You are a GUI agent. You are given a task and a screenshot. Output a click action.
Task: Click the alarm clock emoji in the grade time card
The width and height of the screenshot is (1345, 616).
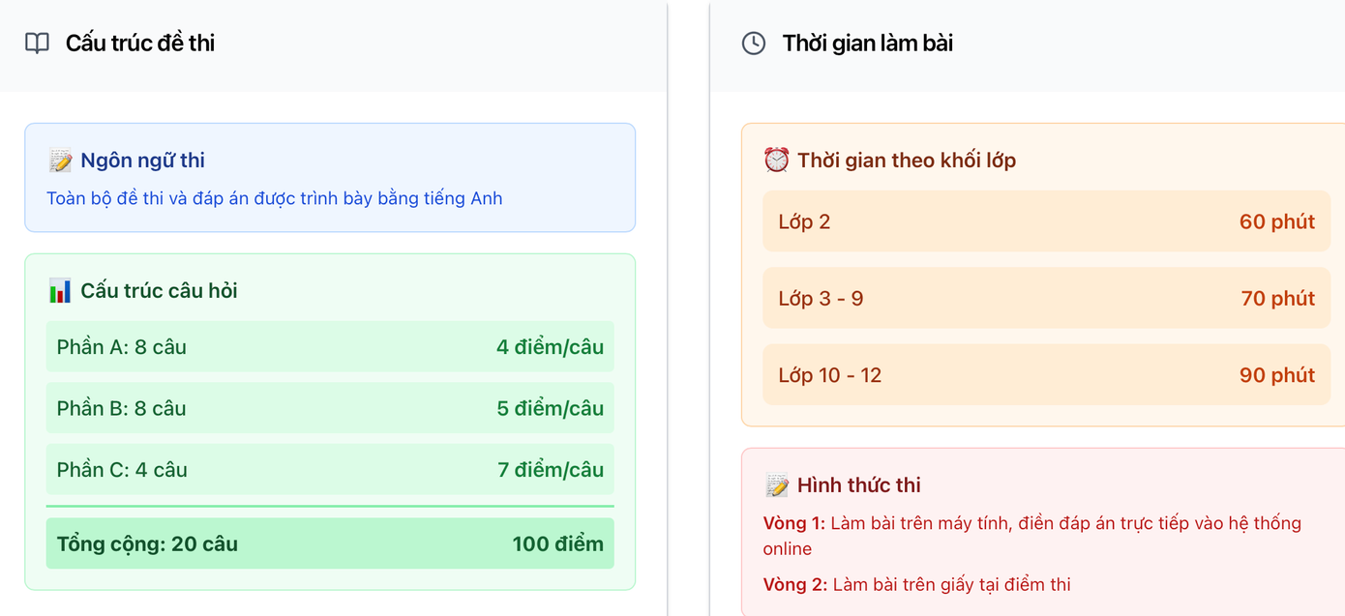coord(776,161)
